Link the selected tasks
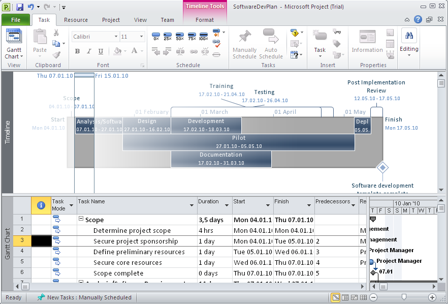Screen dimensions: 448x304 (194, 52)
